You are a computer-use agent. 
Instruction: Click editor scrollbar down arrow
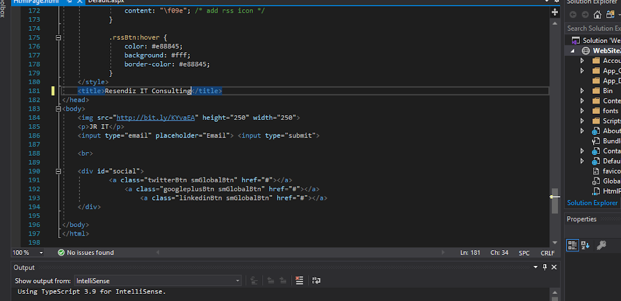(555, 242)
